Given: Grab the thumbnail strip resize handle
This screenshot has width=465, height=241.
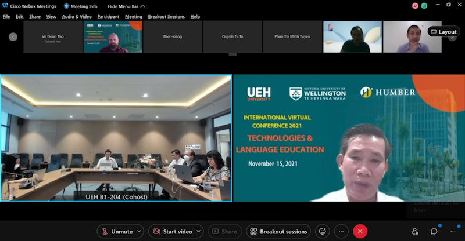Looking at the screenshot, I should (233, 54).
